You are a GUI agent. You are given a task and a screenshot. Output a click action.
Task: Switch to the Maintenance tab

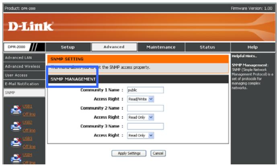pyautogui.click(x=161, y=47)
